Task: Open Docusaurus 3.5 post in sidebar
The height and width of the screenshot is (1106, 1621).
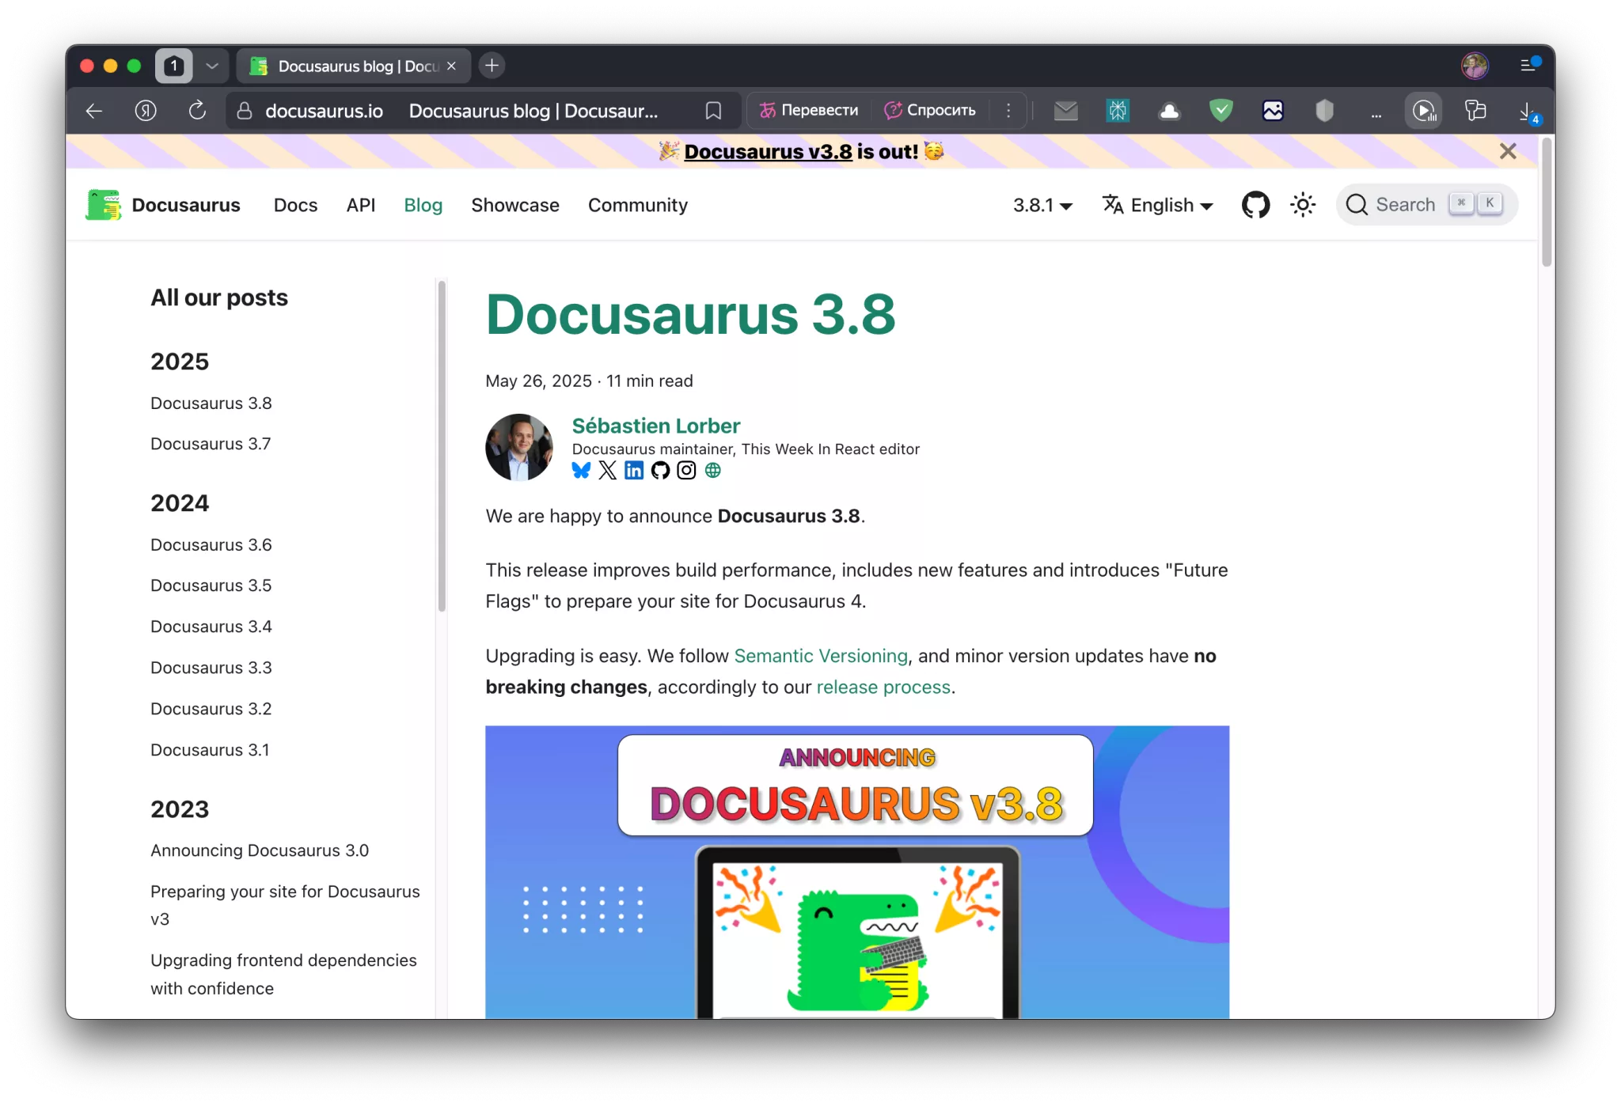Action: click(x=211, y=585)
